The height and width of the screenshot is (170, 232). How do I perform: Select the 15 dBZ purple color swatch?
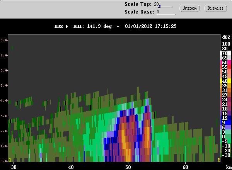click(229, 113)
